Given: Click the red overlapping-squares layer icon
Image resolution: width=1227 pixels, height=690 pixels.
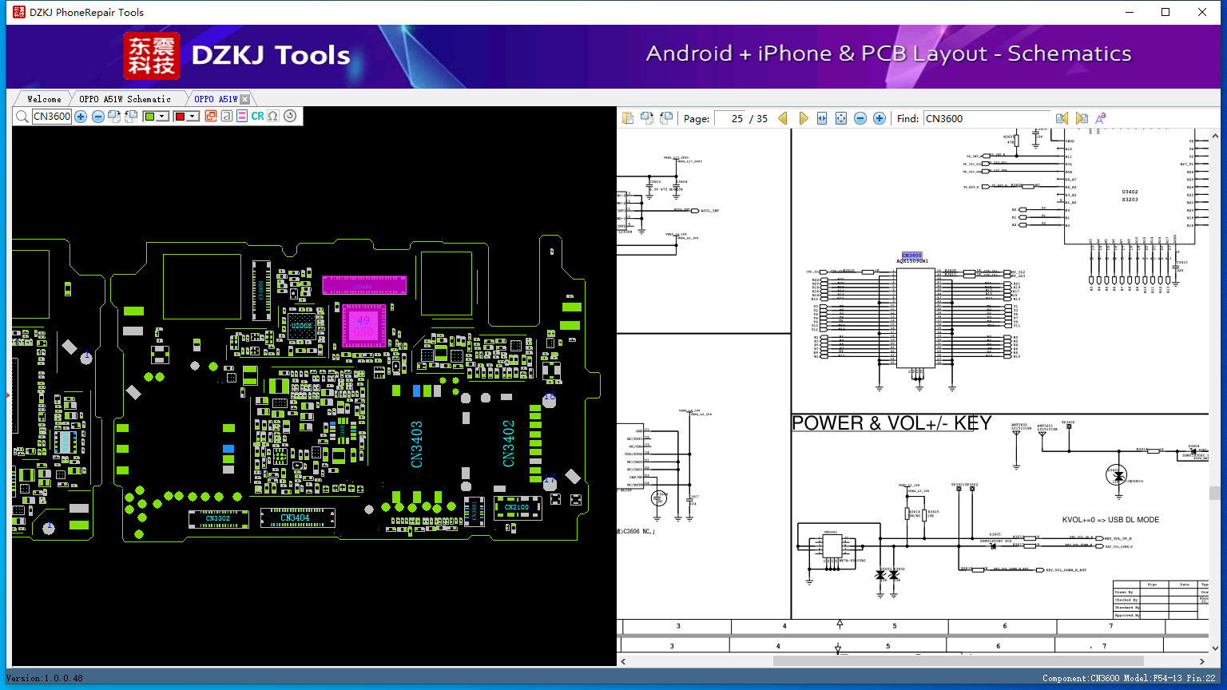Looking at the screenshot, I should coord(211,117).
